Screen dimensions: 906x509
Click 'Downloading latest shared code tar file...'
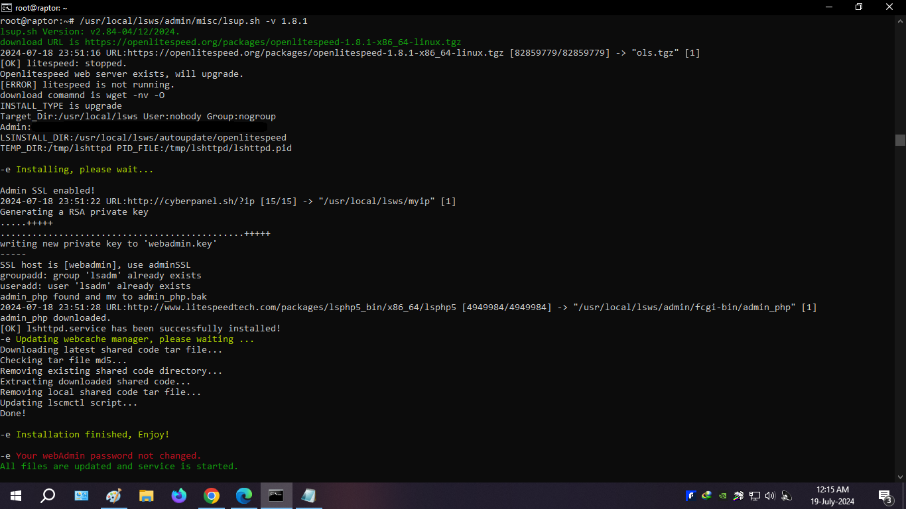[x=111, y=350]
